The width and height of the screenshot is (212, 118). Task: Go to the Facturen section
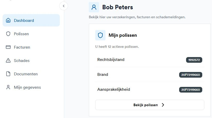tap(22, 47)
